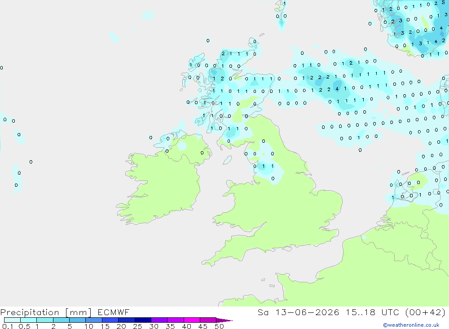Screen dimensions: 449x329
Task: Click the above-50 arrow tip of legend
Action: click(224, 320)
